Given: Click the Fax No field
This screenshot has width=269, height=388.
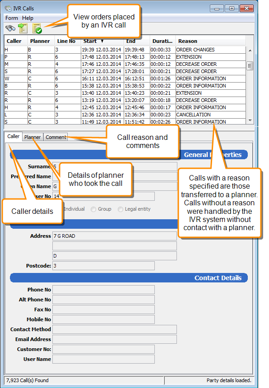Looking at the screenshot, I should pyautogui.click(x=103, y=309).
